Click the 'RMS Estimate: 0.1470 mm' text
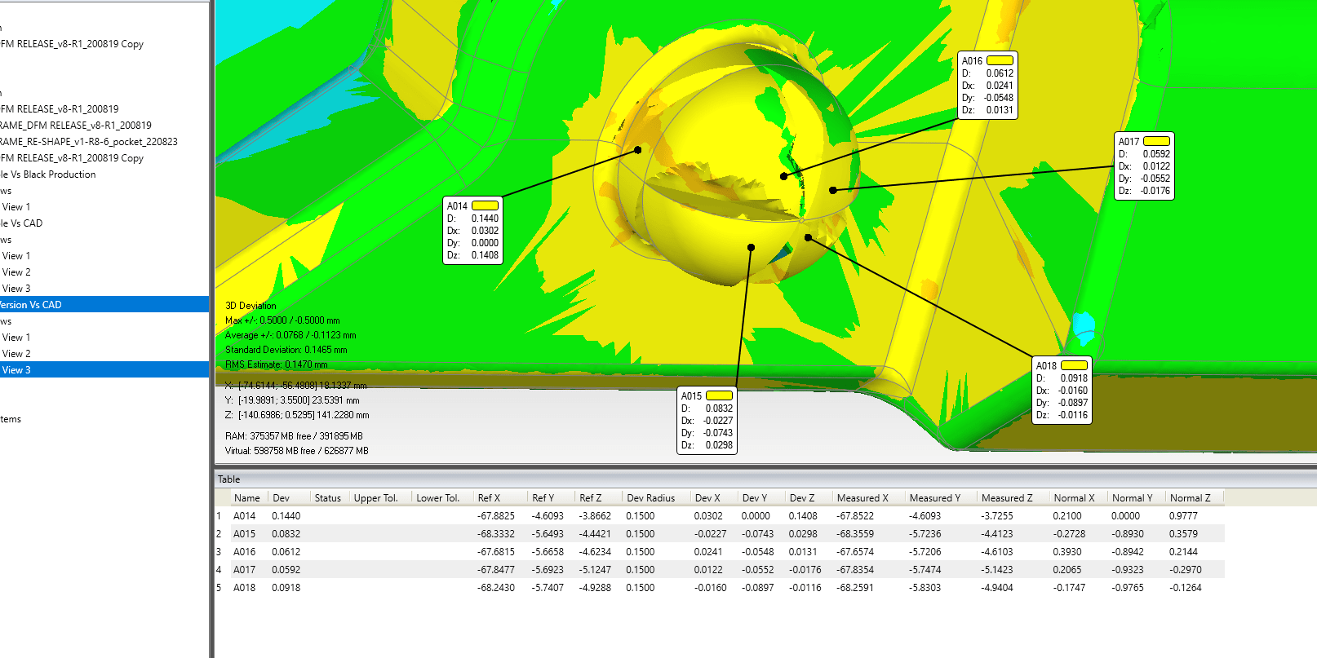 pos(277,364)
